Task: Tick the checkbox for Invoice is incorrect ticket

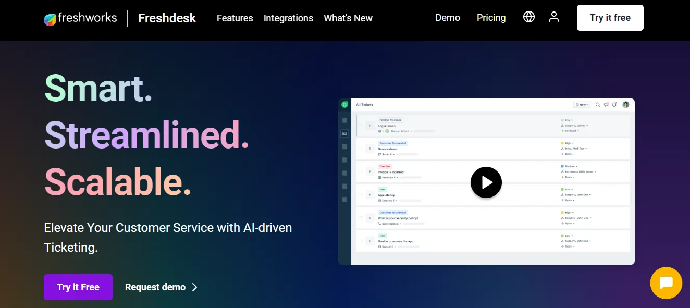Action: pos(361,171)
